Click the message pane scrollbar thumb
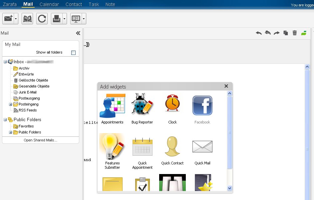The height and width of the screenshot is (200, 314). 307,134
